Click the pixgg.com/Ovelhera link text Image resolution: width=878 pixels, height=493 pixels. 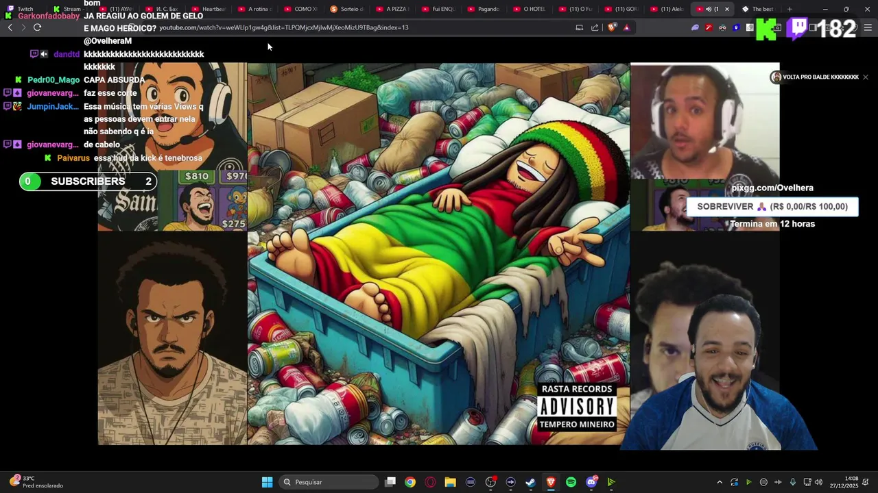(x=772, y=188)
